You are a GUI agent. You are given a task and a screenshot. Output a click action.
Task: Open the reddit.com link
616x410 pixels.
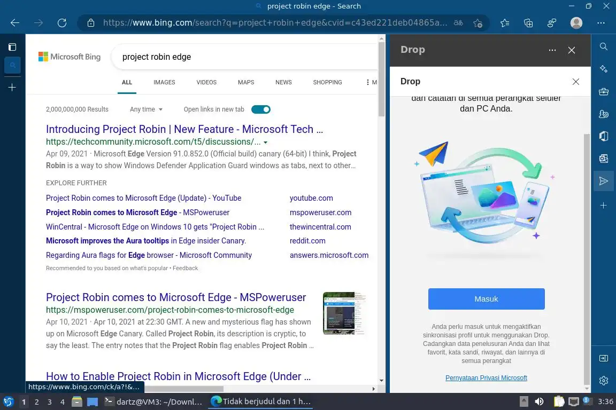(x=307, y=241)
